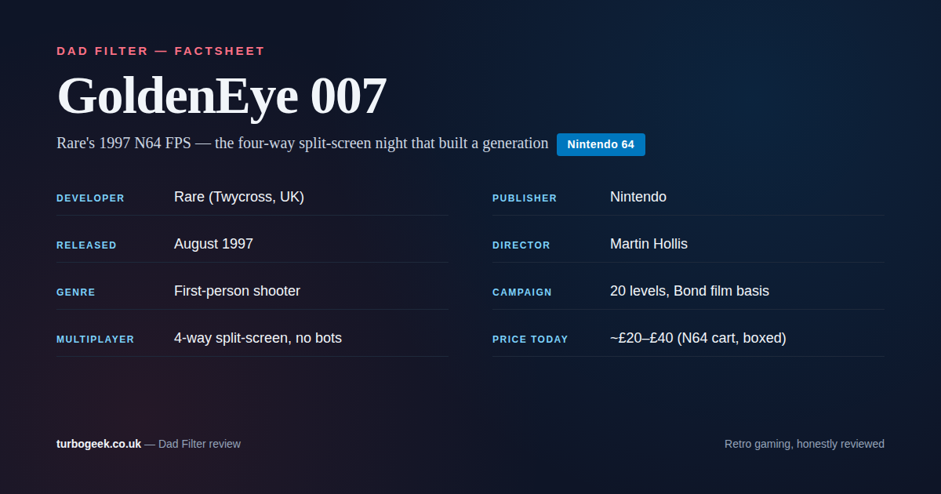Click Retro gaming, honestly reviewed tagline

pos(805,444)
